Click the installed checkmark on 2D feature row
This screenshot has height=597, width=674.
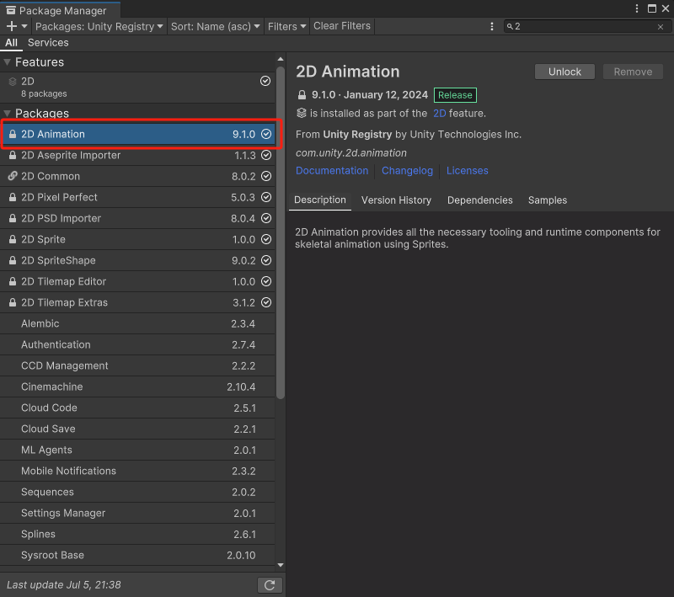[x=265, y=81]
